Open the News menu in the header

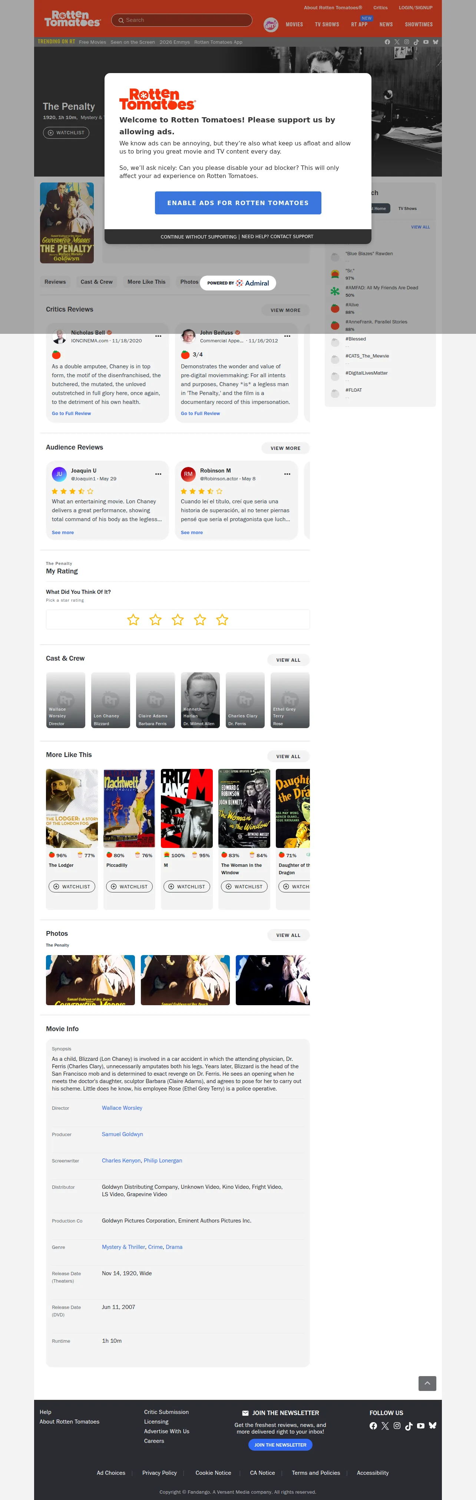click(x=386, y=24)
